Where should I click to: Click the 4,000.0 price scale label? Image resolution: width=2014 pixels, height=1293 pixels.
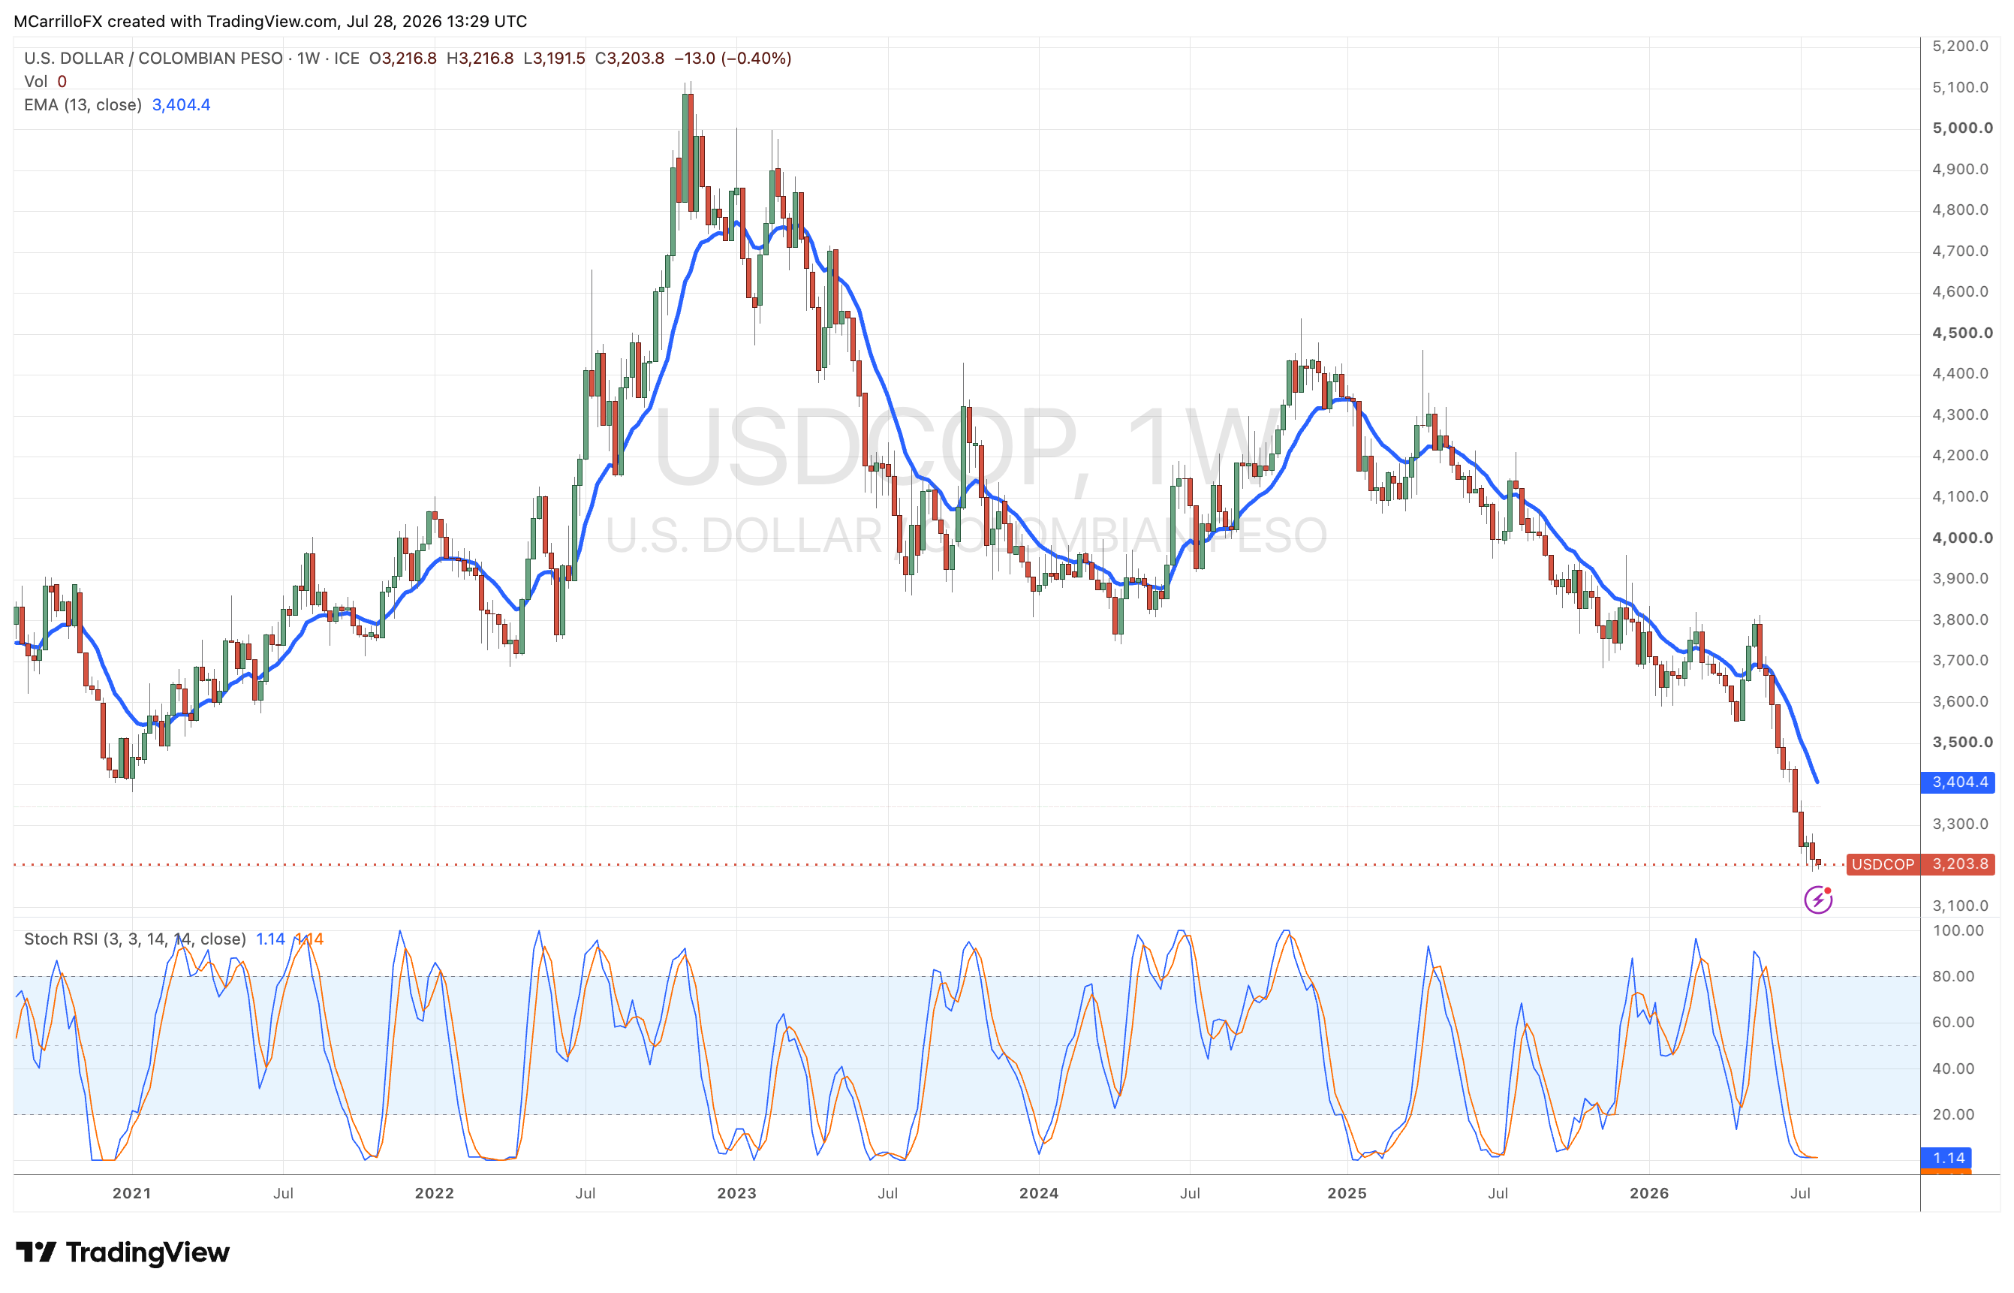coord(1962,538)
